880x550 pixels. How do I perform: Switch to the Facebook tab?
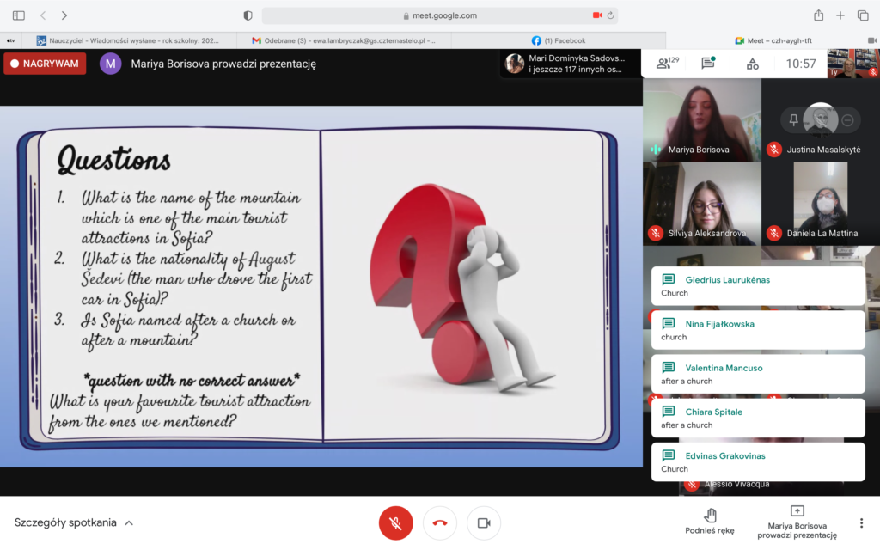(559, 40)
